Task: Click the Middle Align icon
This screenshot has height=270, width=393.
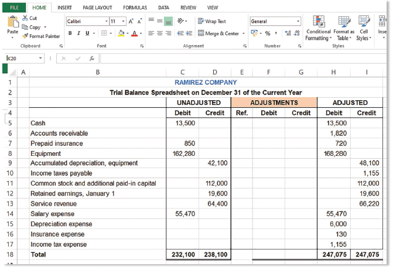Action: click(160, 21)
